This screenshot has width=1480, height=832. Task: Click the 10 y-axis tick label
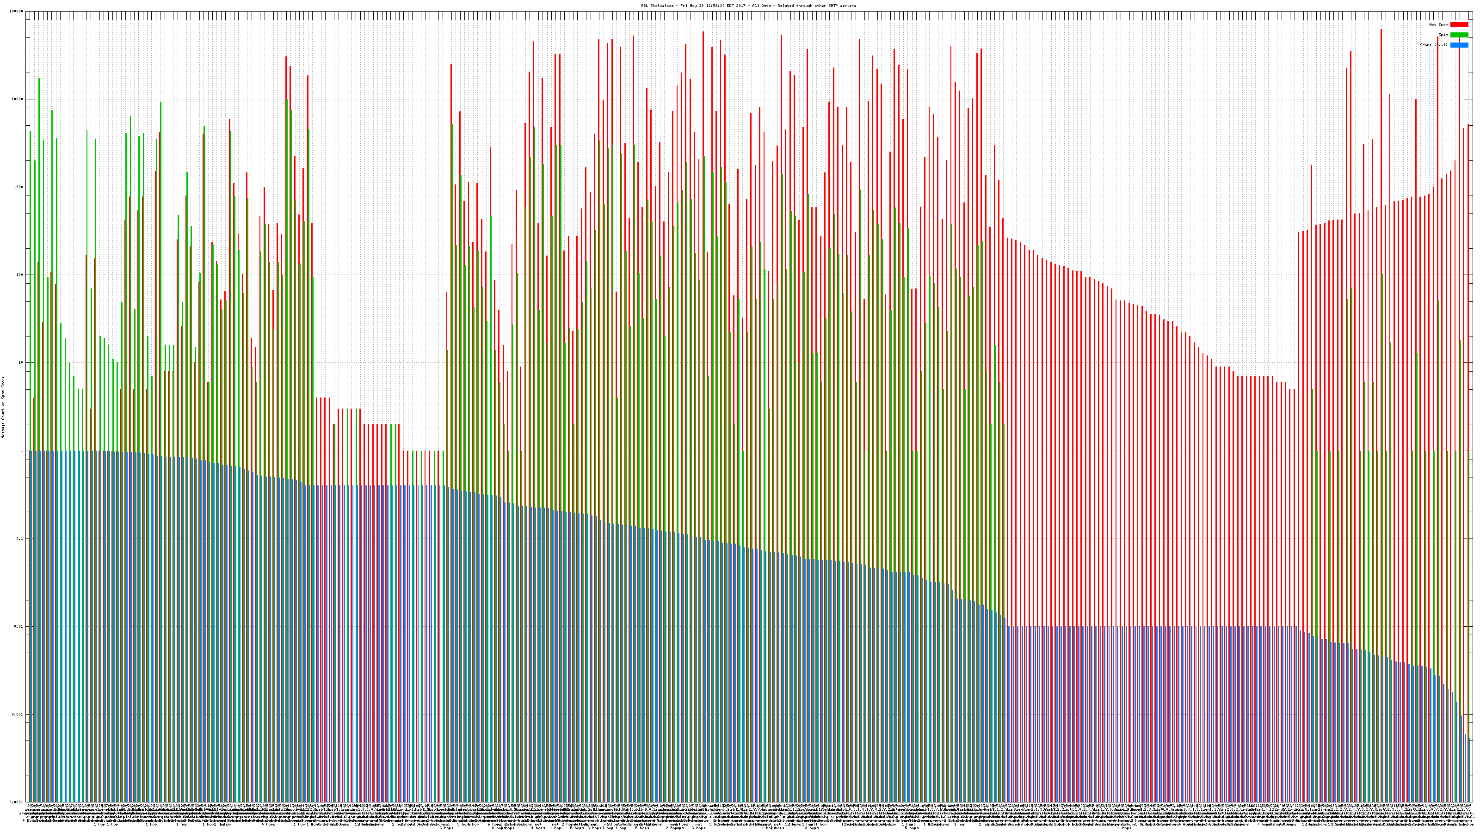click(x=21, y=363)
